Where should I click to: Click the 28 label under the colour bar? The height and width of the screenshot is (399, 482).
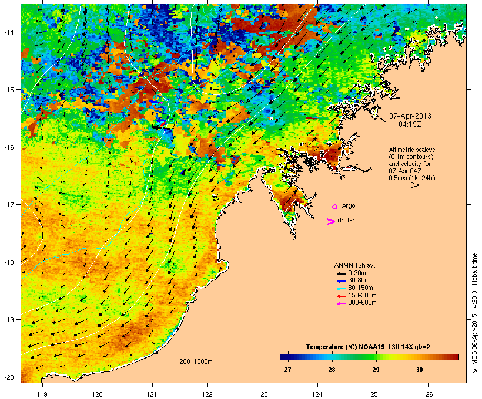pos(332,370)
